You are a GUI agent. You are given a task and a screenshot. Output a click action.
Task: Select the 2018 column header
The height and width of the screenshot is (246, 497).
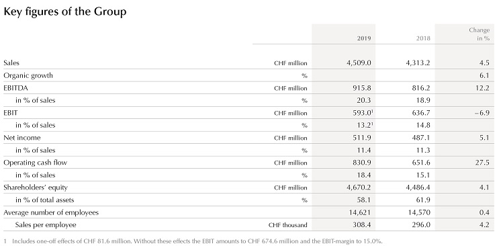(x=424, y=38)
